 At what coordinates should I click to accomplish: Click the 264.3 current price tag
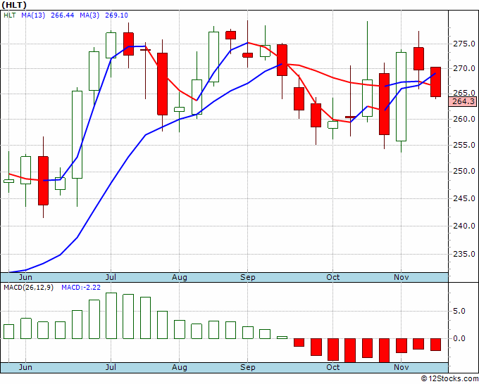(463, 101)
